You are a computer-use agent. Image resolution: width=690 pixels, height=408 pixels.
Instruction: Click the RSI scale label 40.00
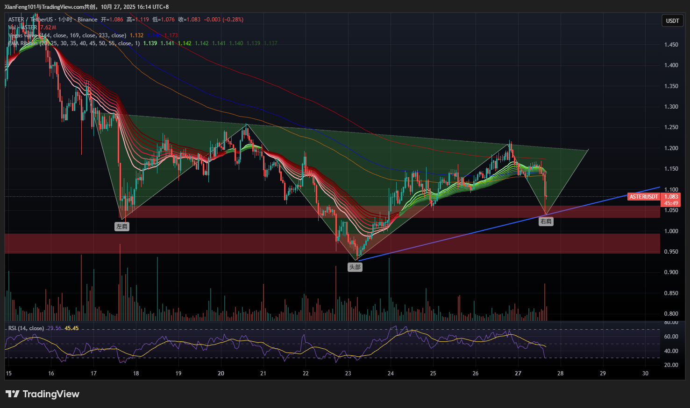coord(671,351)
